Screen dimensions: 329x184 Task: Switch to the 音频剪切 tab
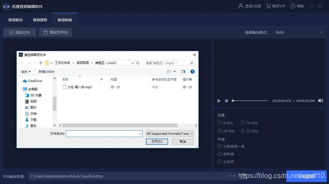15,20
